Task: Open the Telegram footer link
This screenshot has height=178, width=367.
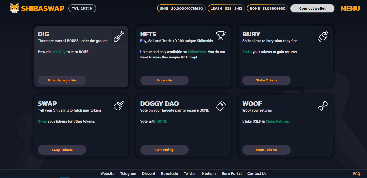Action: tap(128, 173)
